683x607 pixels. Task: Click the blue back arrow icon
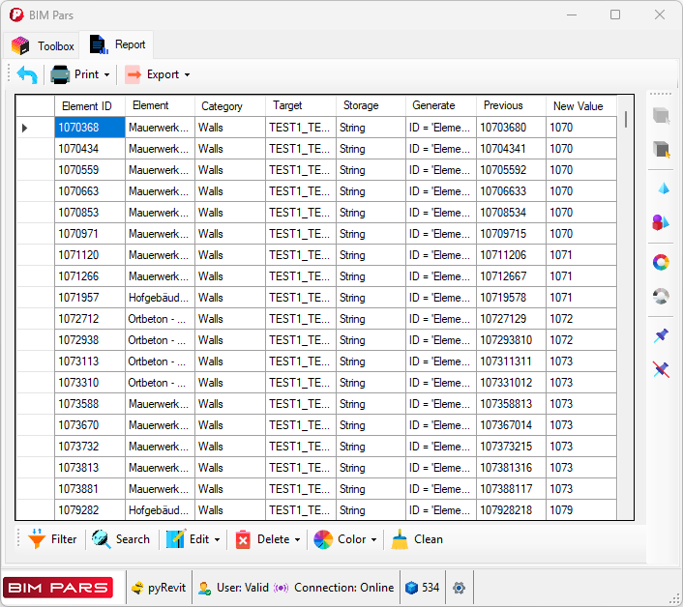point(27,74)
